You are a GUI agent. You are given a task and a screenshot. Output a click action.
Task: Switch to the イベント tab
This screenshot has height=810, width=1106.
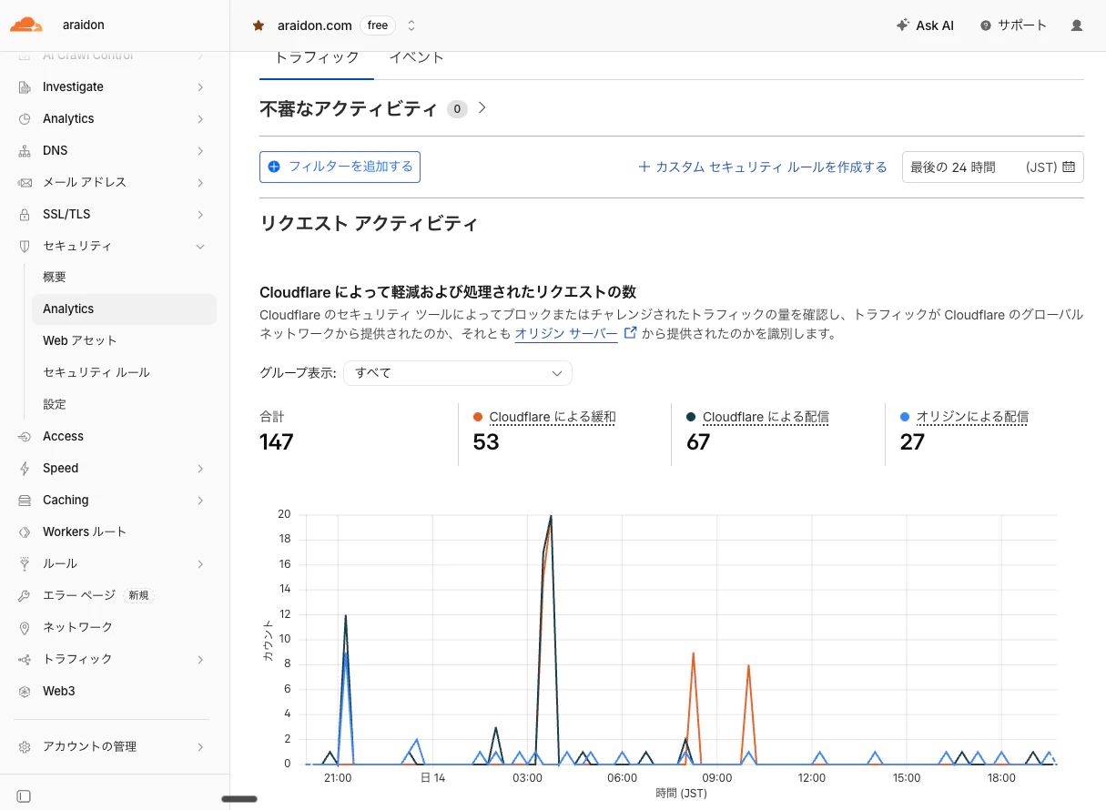tap(417, 57)
